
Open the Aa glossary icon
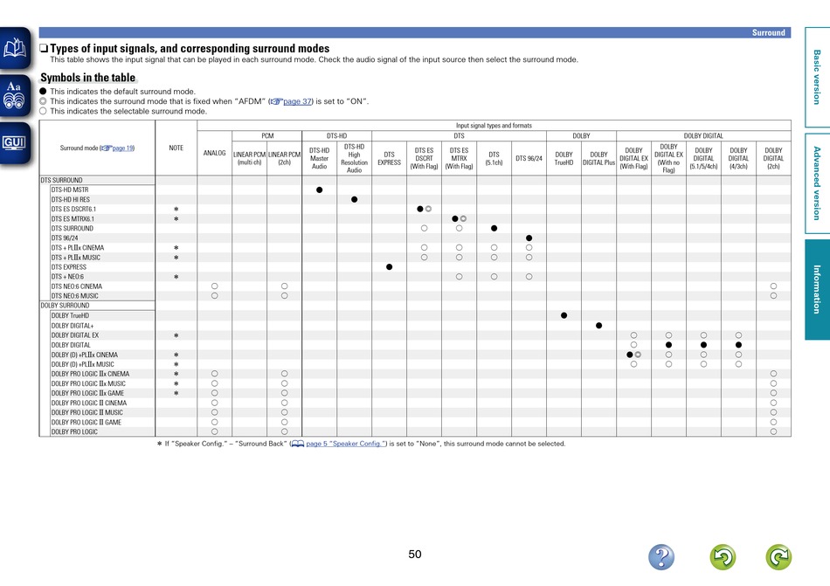coord(14,95)
